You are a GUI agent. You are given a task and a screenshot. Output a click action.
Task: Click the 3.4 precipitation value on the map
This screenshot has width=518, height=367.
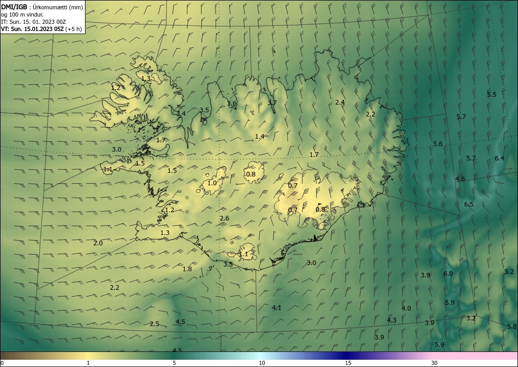181,114
